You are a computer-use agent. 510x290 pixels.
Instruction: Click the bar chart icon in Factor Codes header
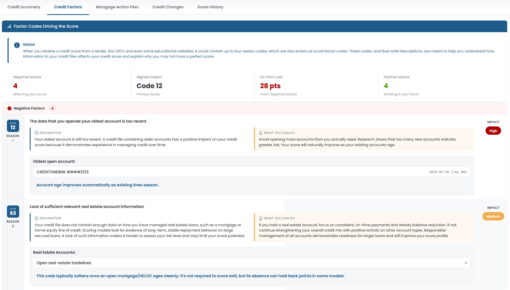coord(9,26)
